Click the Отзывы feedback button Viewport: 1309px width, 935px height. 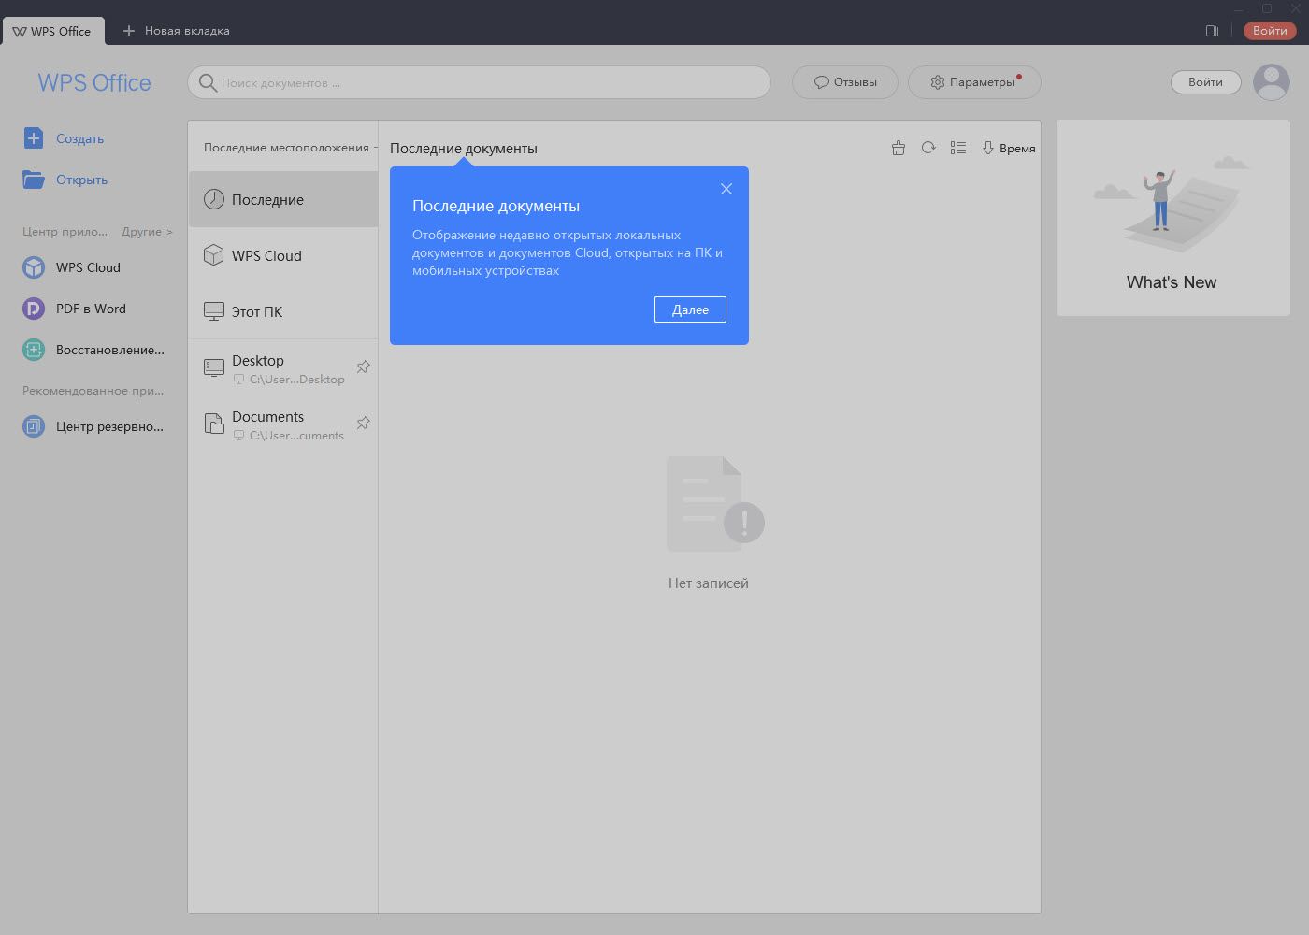[845, 82]
